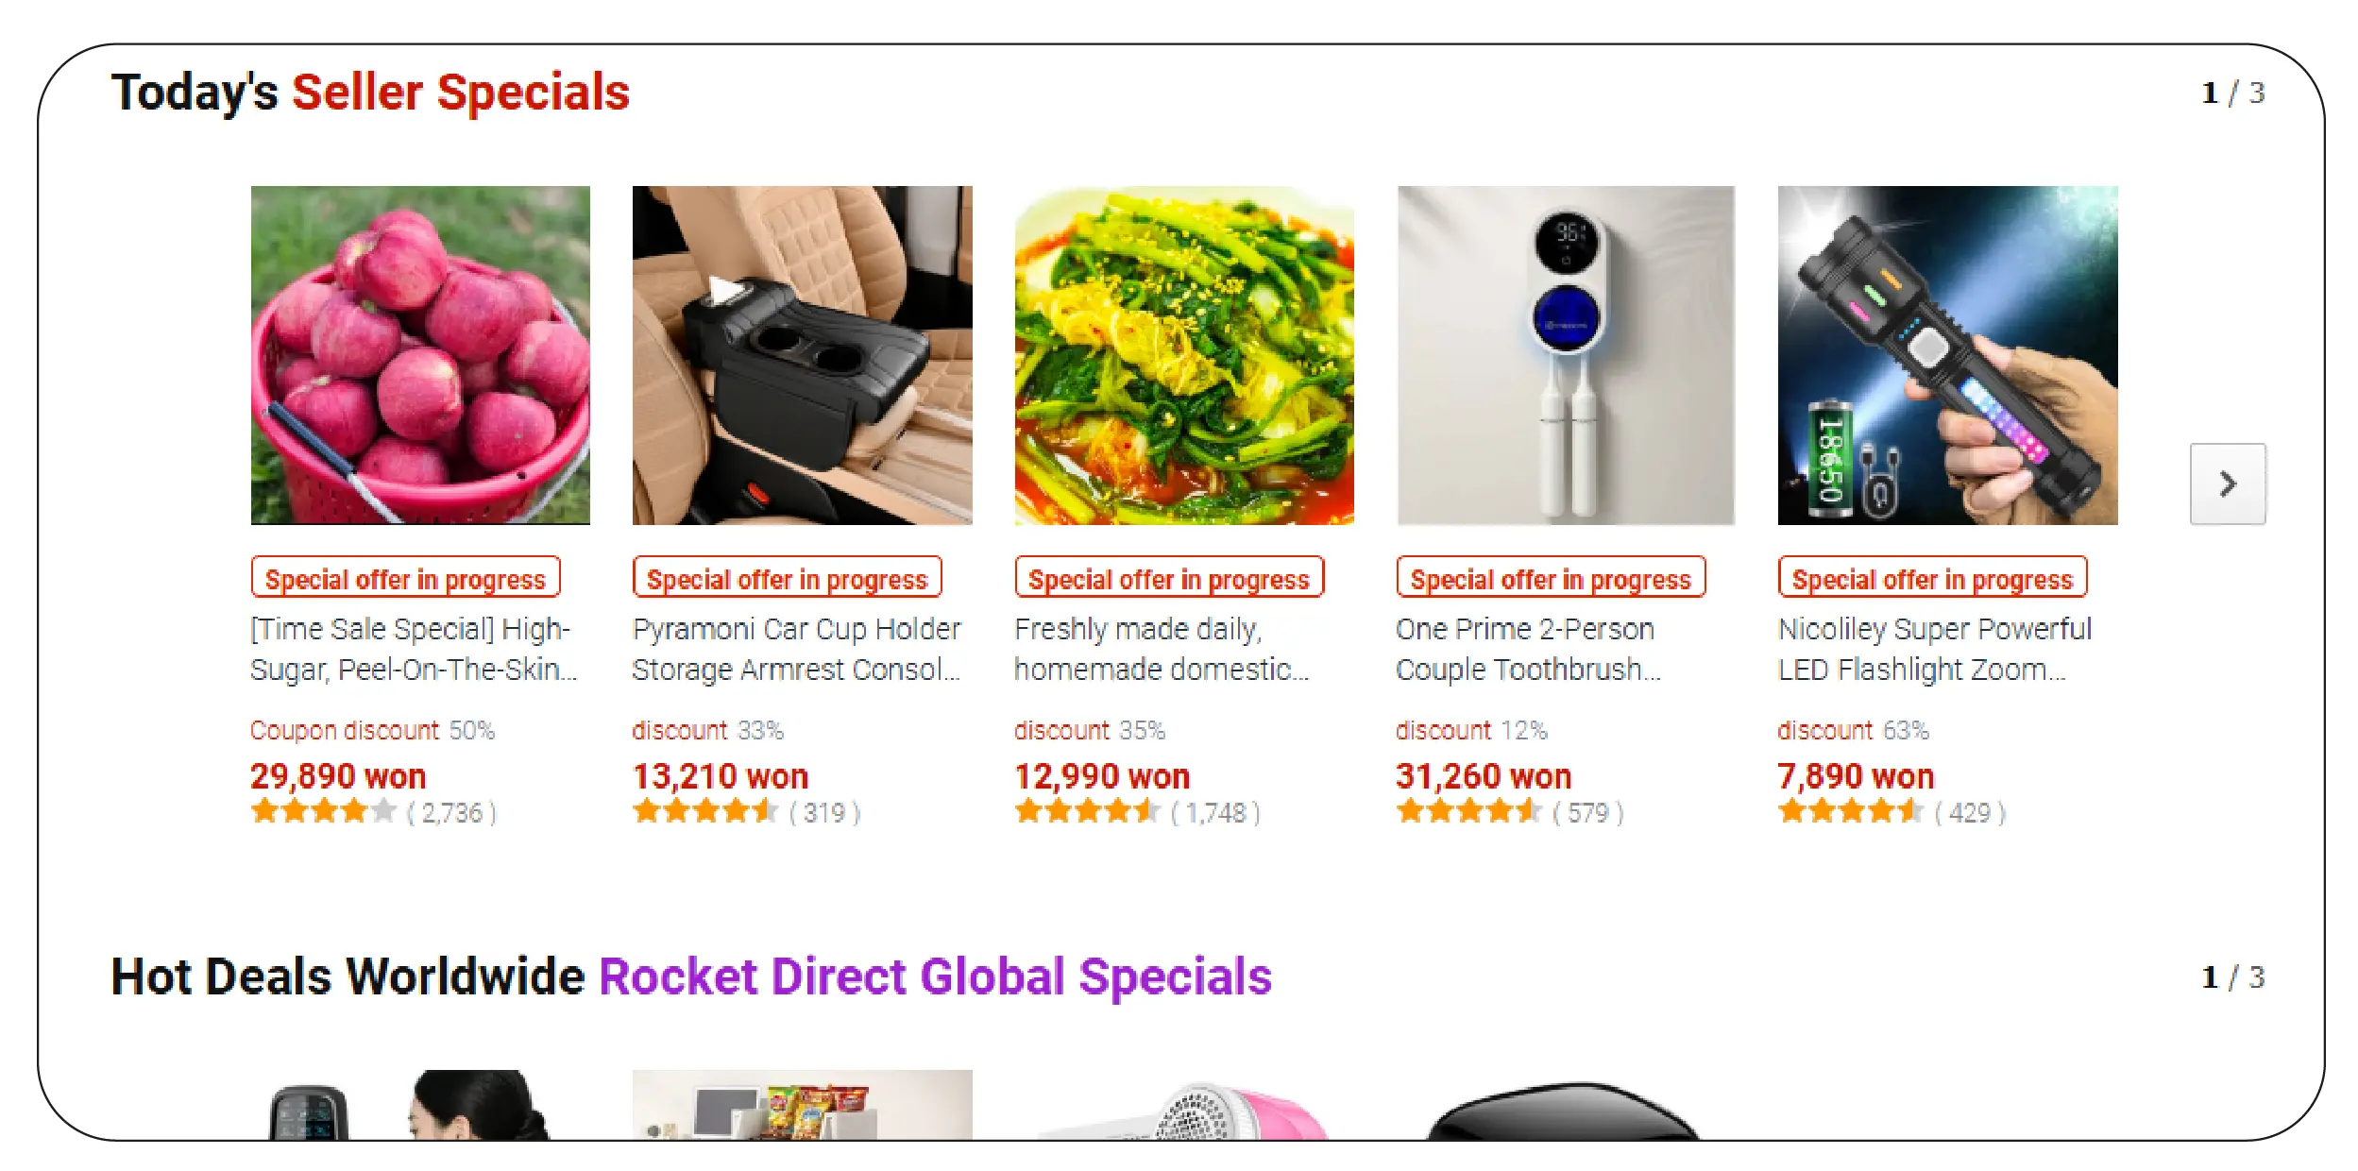Viewport: 2358px width, 1171px height.
Task: Open Freshly made daily homemade product link
Action: coord(1162,649)
